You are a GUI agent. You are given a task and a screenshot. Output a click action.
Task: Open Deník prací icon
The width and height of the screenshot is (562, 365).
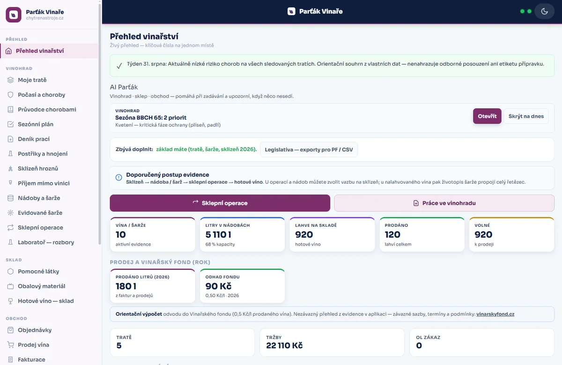tap(10, 139)
